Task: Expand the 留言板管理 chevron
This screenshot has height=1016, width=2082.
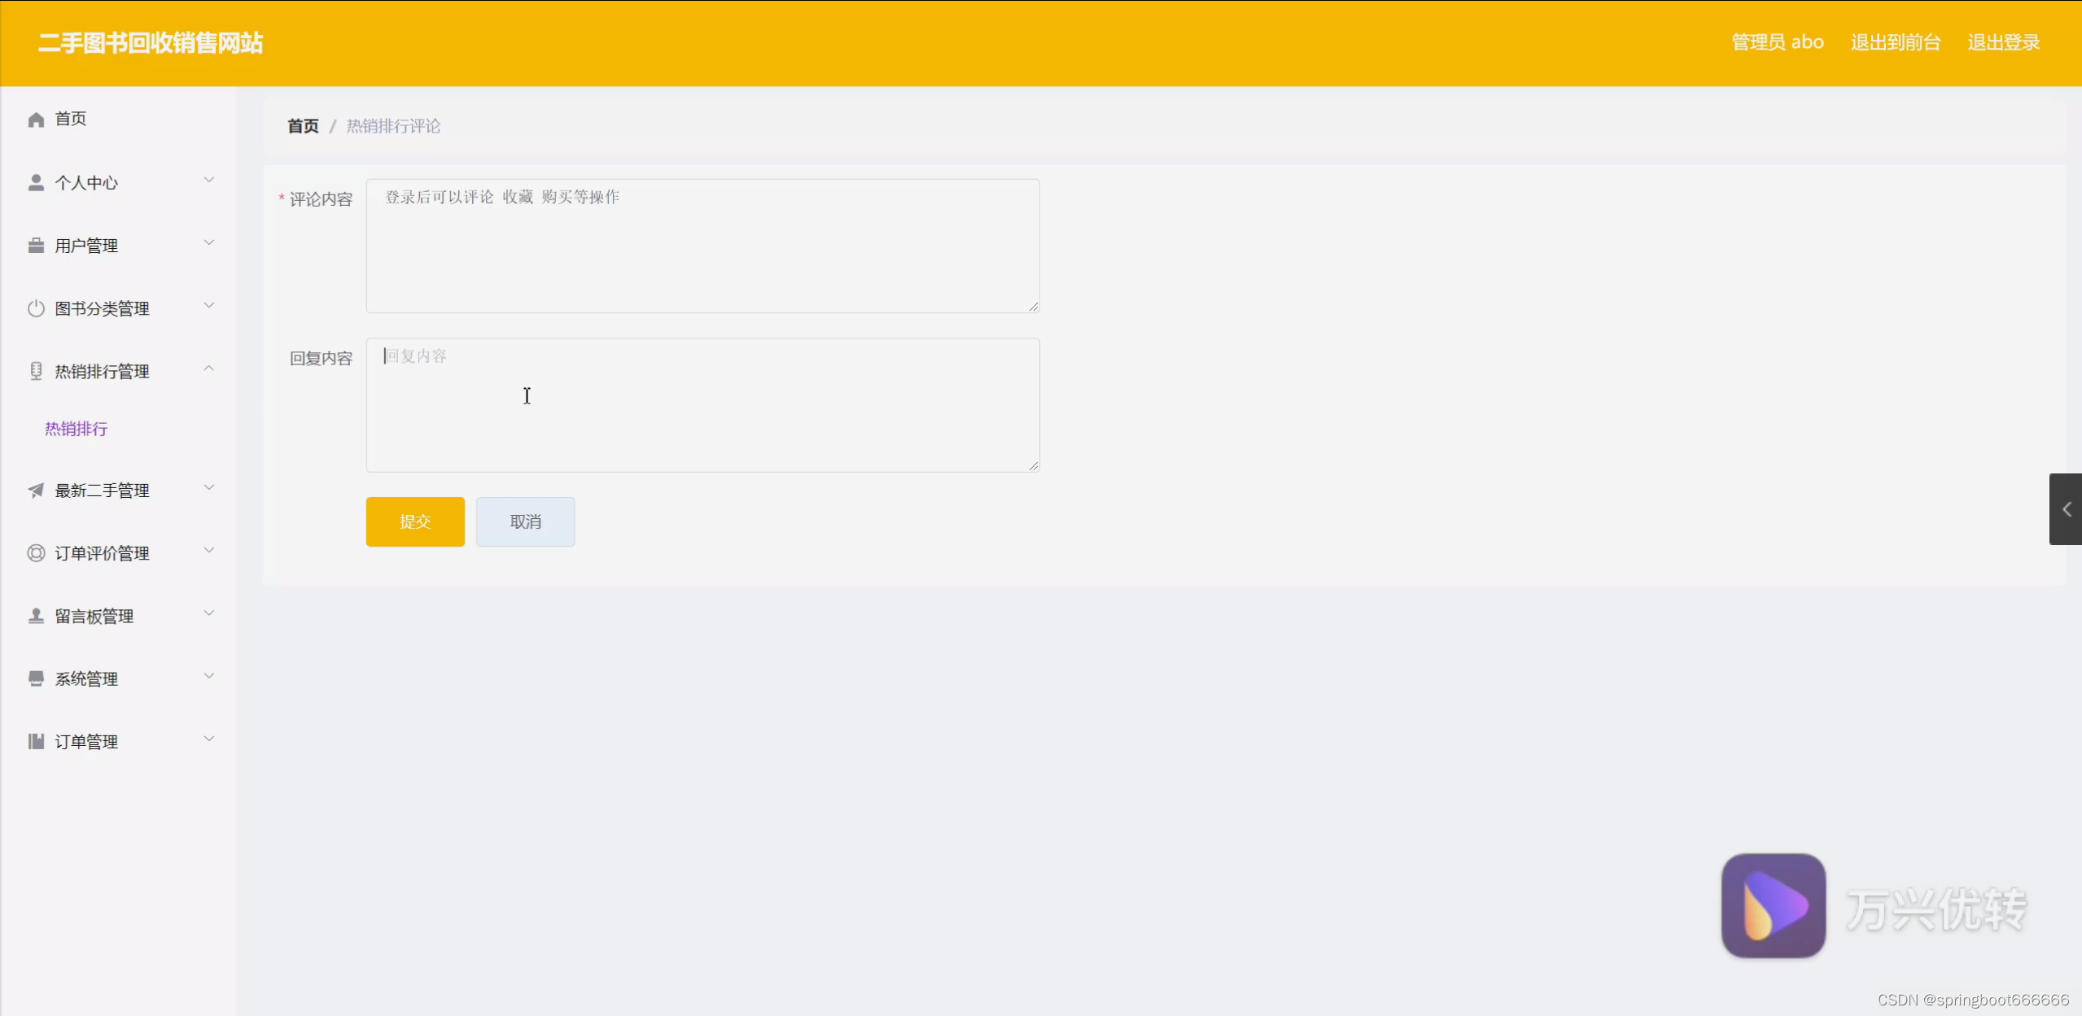Action: (x=209, y=613)
